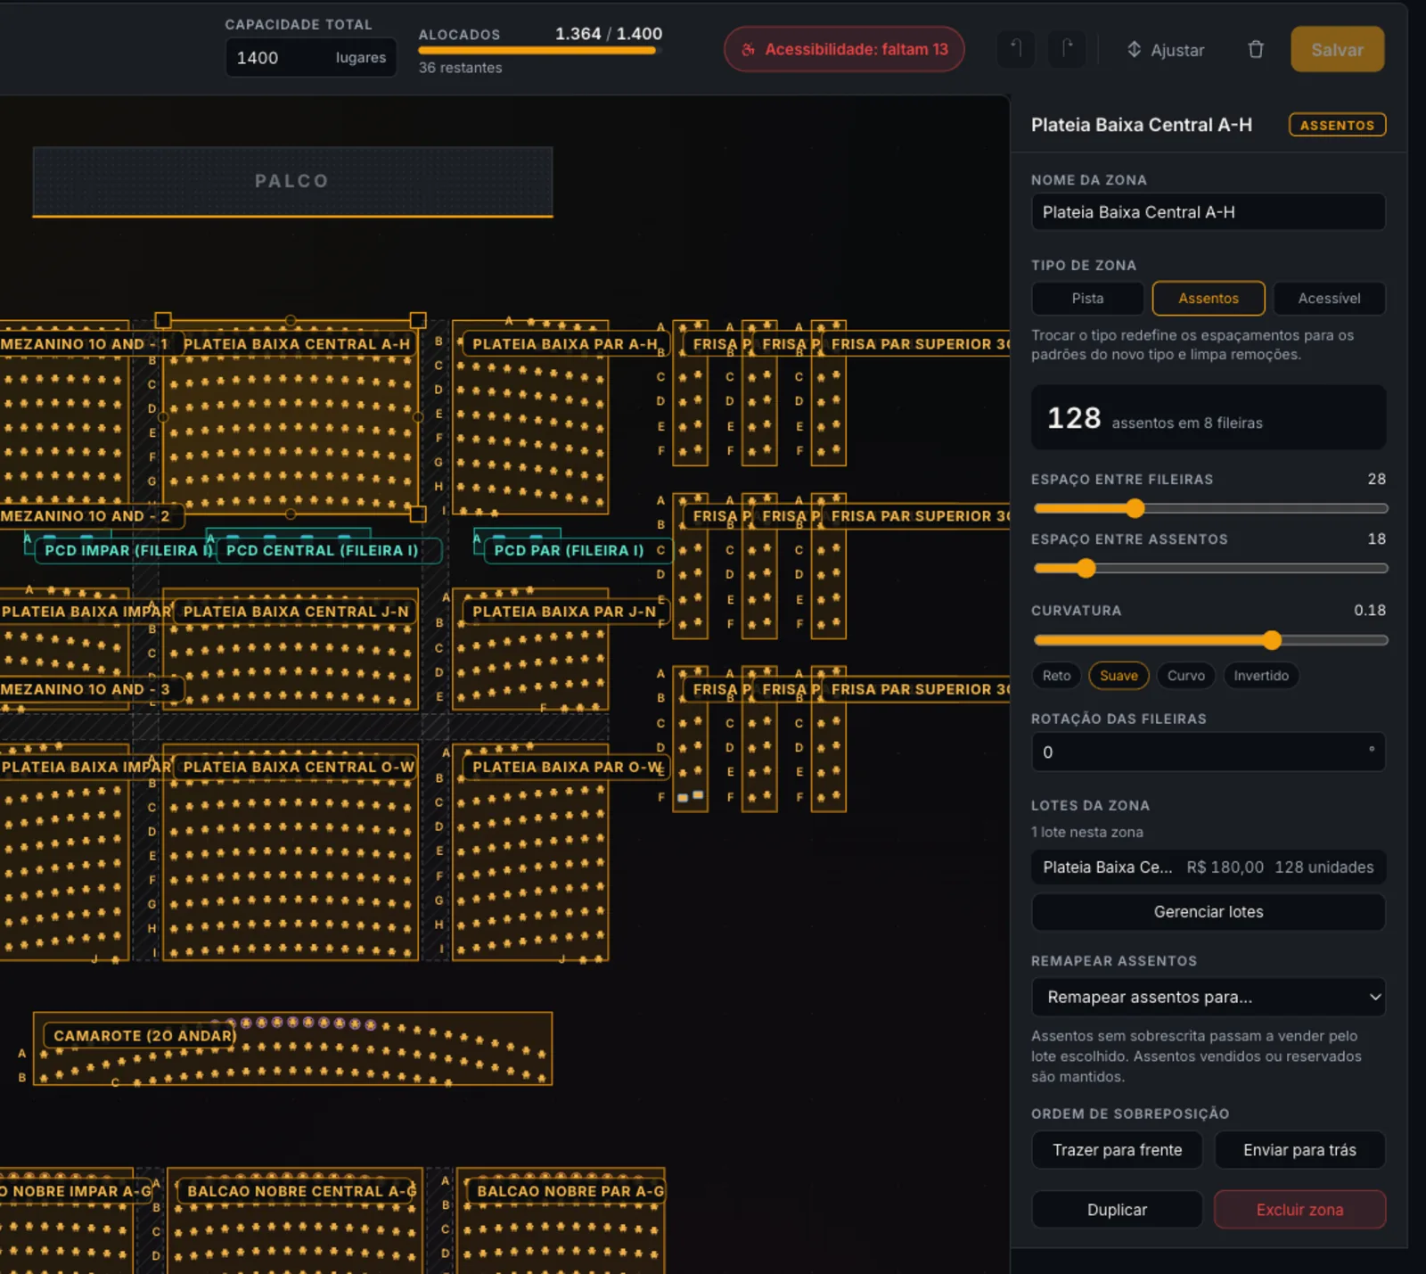Select Plateia Baixa Central J-N zone label
The image size is (1426, 1274).
296,612
